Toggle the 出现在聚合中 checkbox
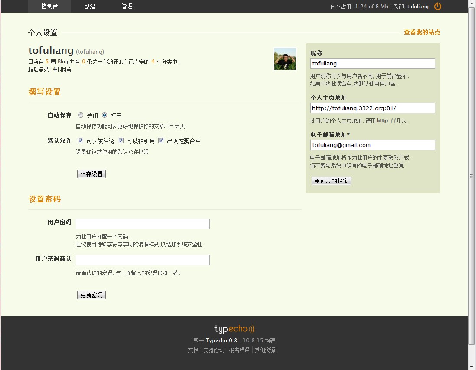 161,141
